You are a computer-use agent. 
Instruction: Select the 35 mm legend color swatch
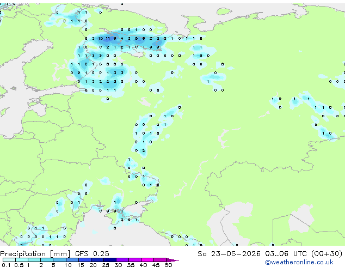(135, 260)
